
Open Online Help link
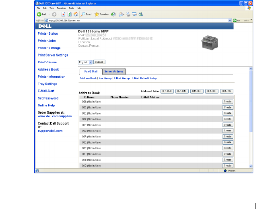[46, 105]
